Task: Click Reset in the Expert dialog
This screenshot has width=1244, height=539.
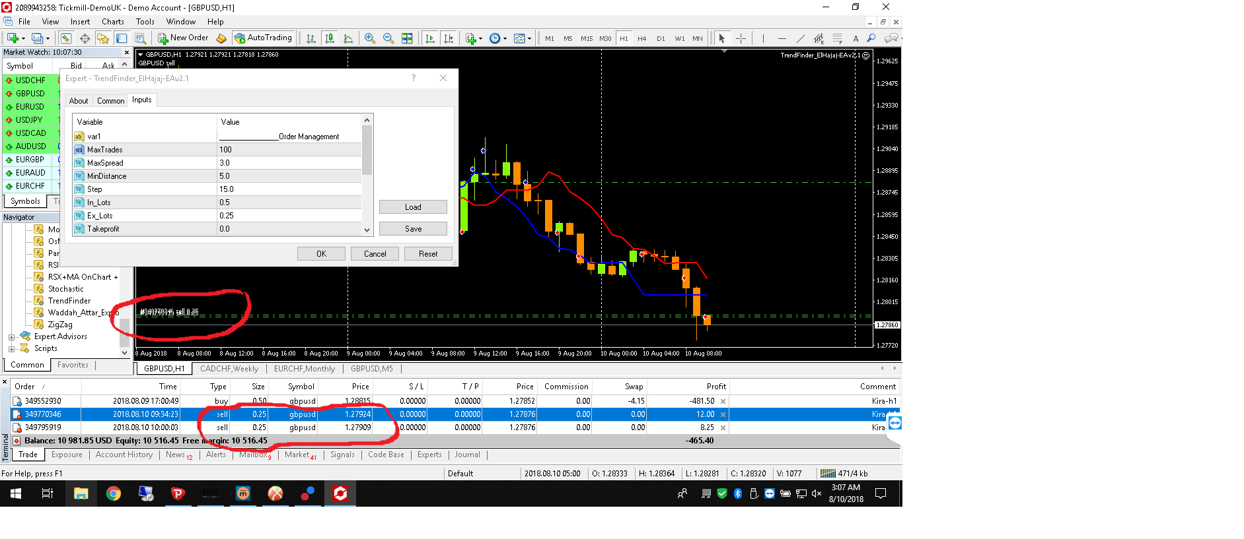Action: pos(428,254)
